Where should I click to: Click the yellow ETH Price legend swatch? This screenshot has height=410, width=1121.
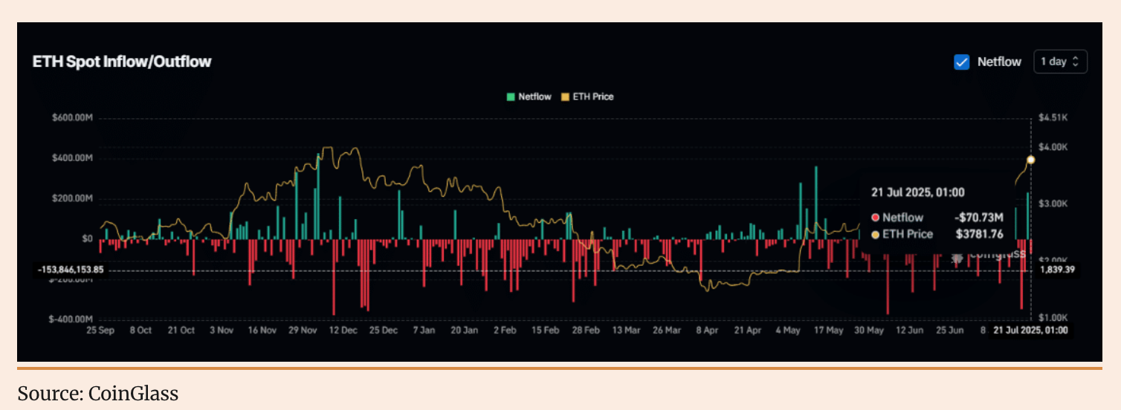tap(565, 97)
